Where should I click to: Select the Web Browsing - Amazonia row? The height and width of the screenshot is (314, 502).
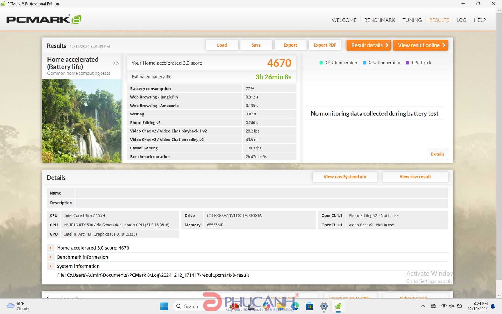click(x=211, y=106)
